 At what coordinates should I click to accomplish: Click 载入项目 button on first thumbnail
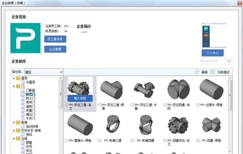(80, 98)
